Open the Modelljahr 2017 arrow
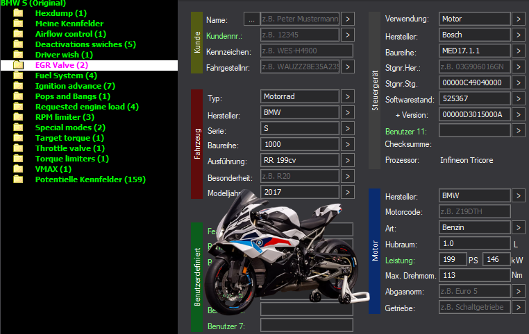529x334 pixels. coord(348,192)
